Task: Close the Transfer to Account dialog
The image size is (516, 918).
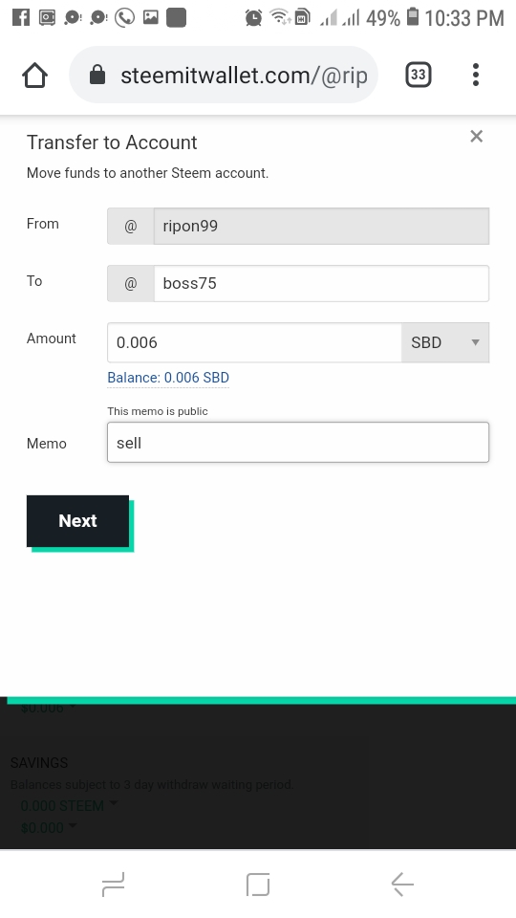Action: pos(476,137)
